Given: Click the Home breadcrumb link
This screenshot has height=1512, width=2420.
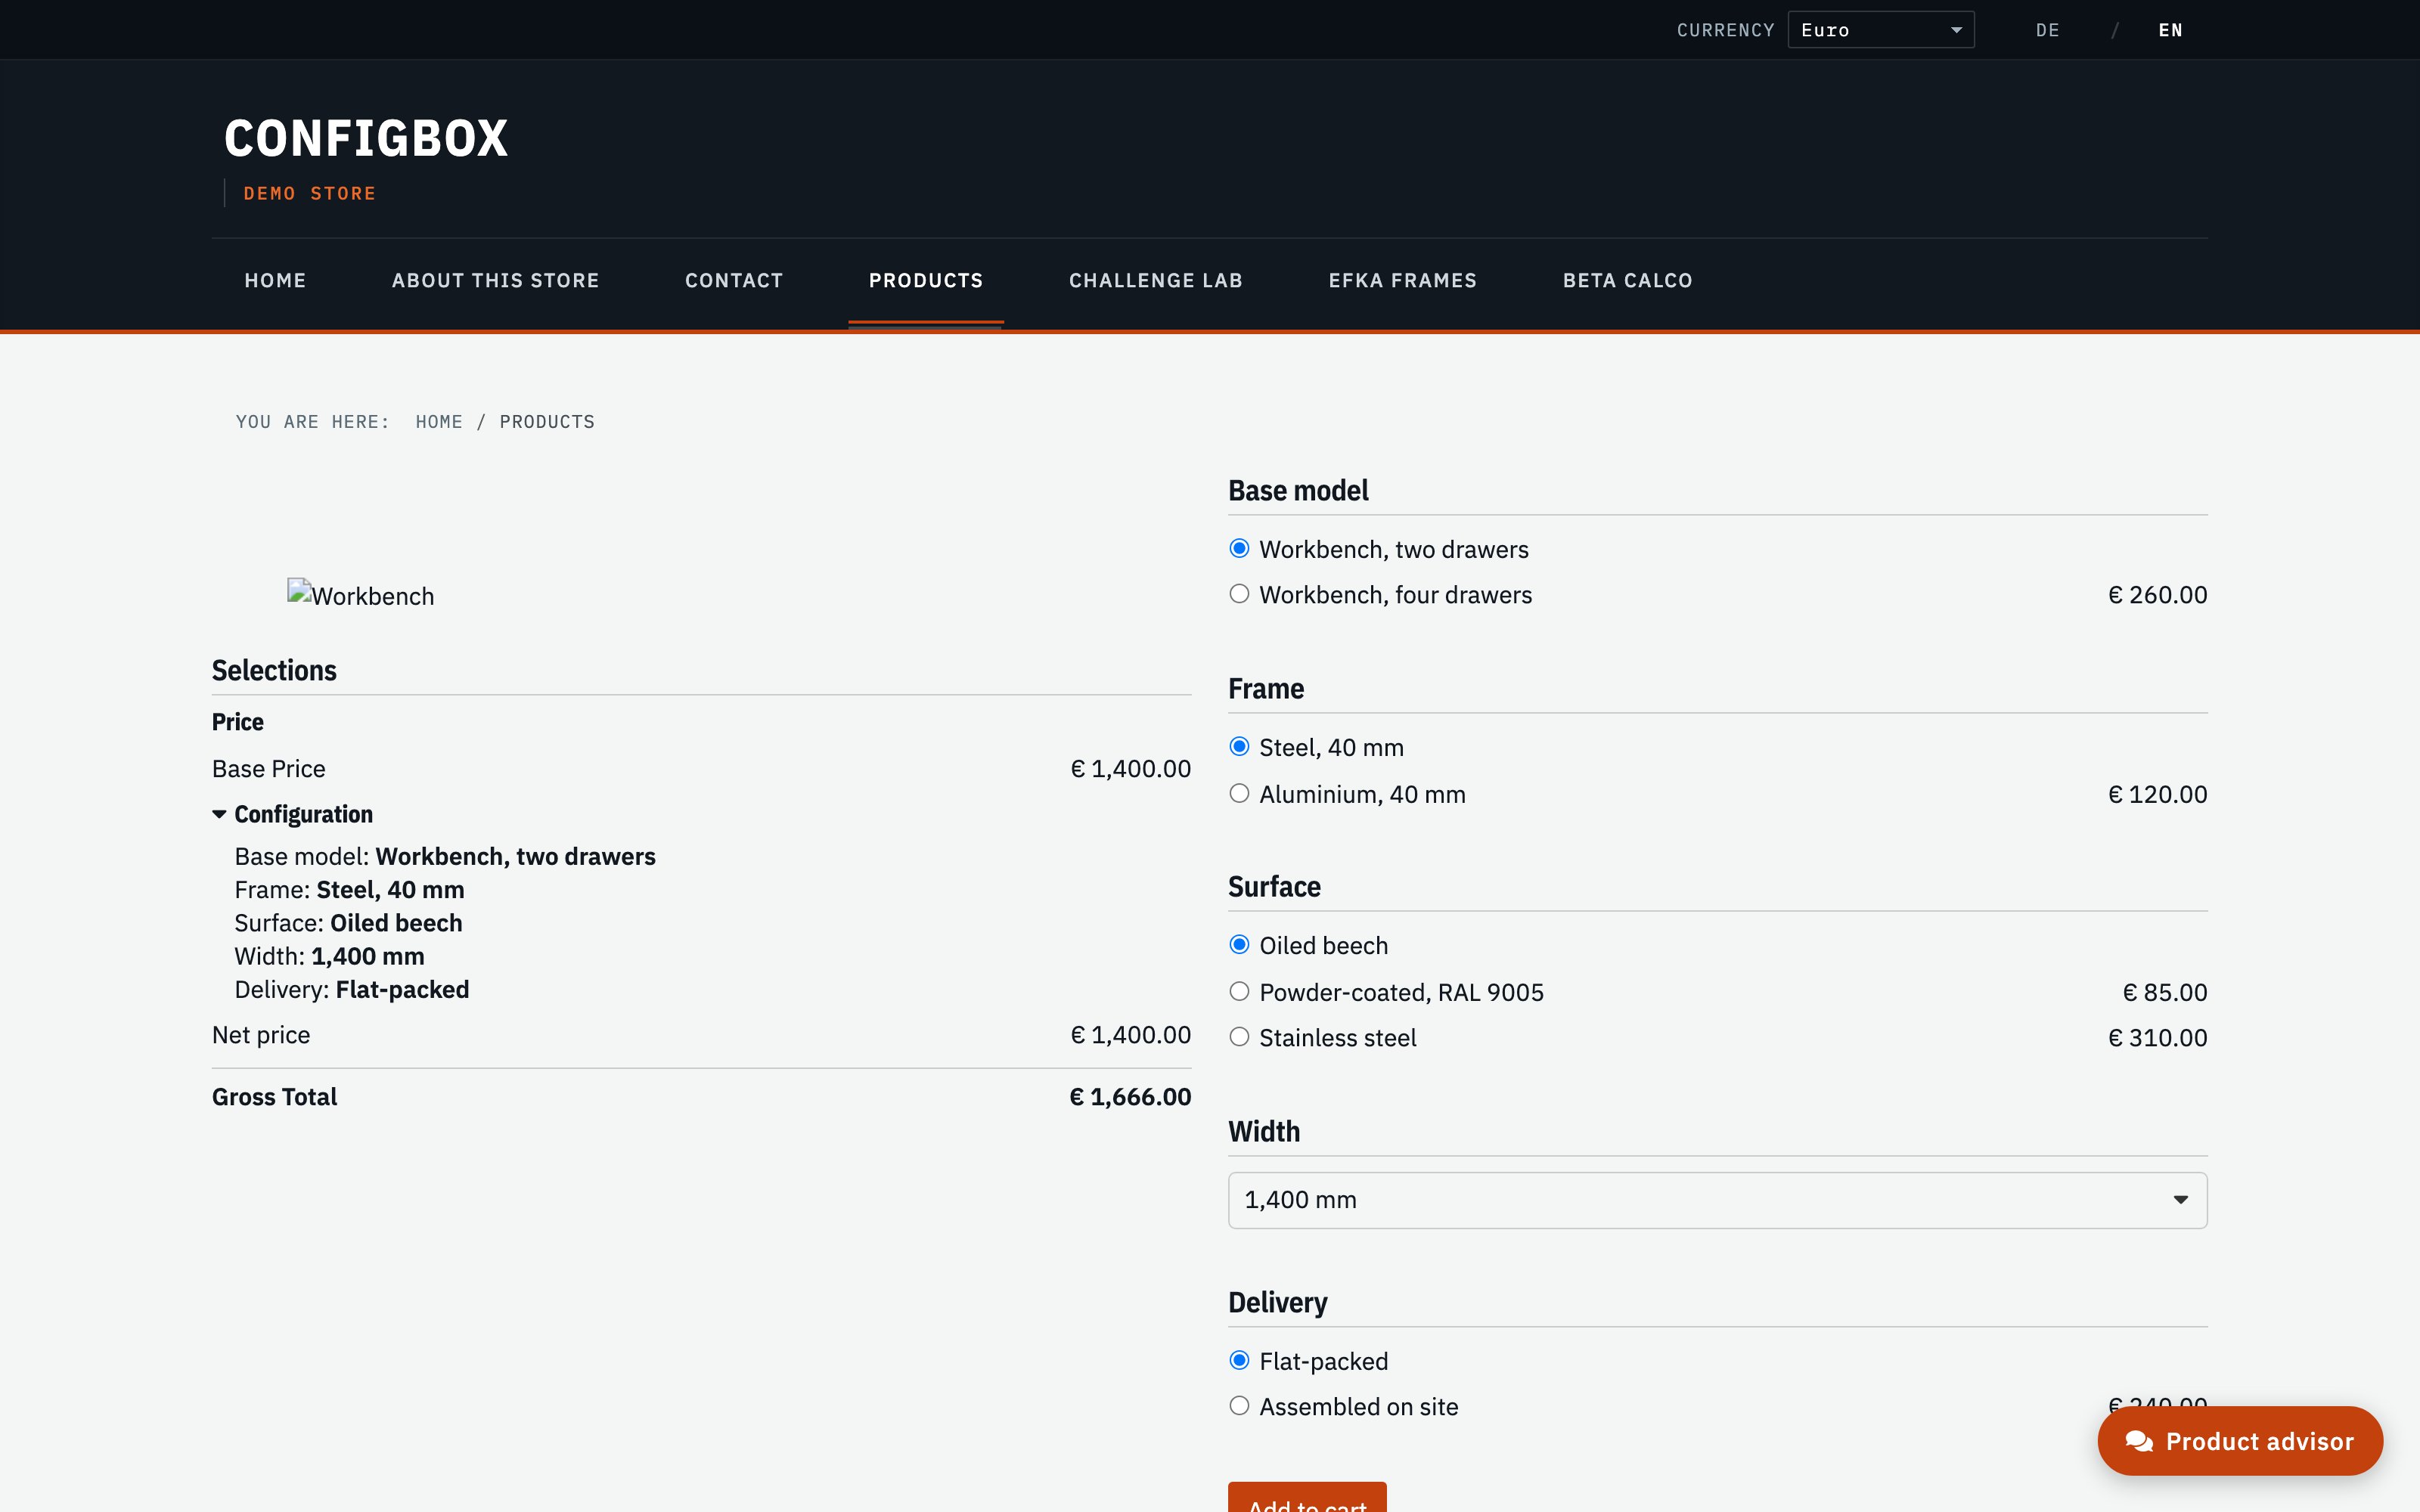Looking at the screenshot, I should coord(439,422).
